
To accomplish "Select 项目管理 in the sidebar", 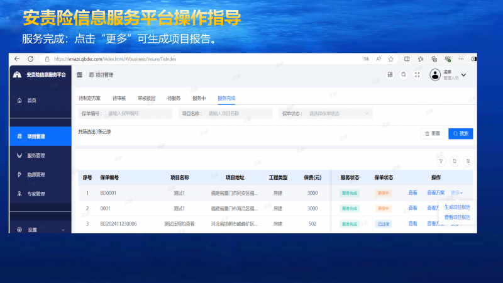I will (40, 136).
